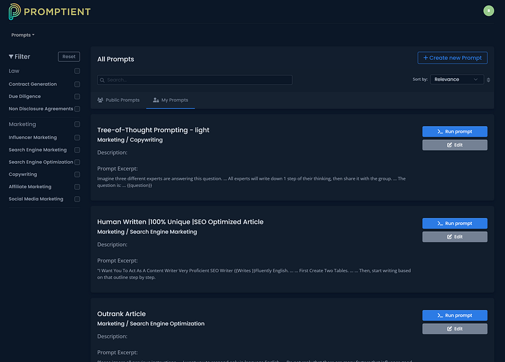
Task: Click the search magnifier icon
Action: click(x=102, y=80)
